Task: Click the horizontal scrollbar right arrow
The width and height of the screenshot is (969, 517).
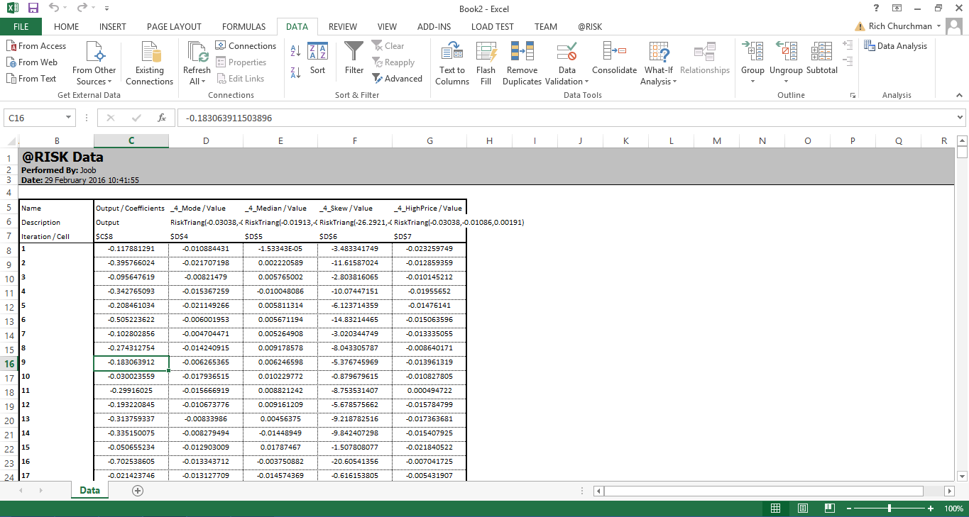Action: [950, 491]
